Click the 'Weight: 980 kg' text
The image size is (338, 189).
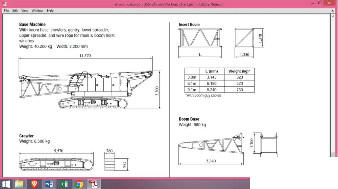192,125
